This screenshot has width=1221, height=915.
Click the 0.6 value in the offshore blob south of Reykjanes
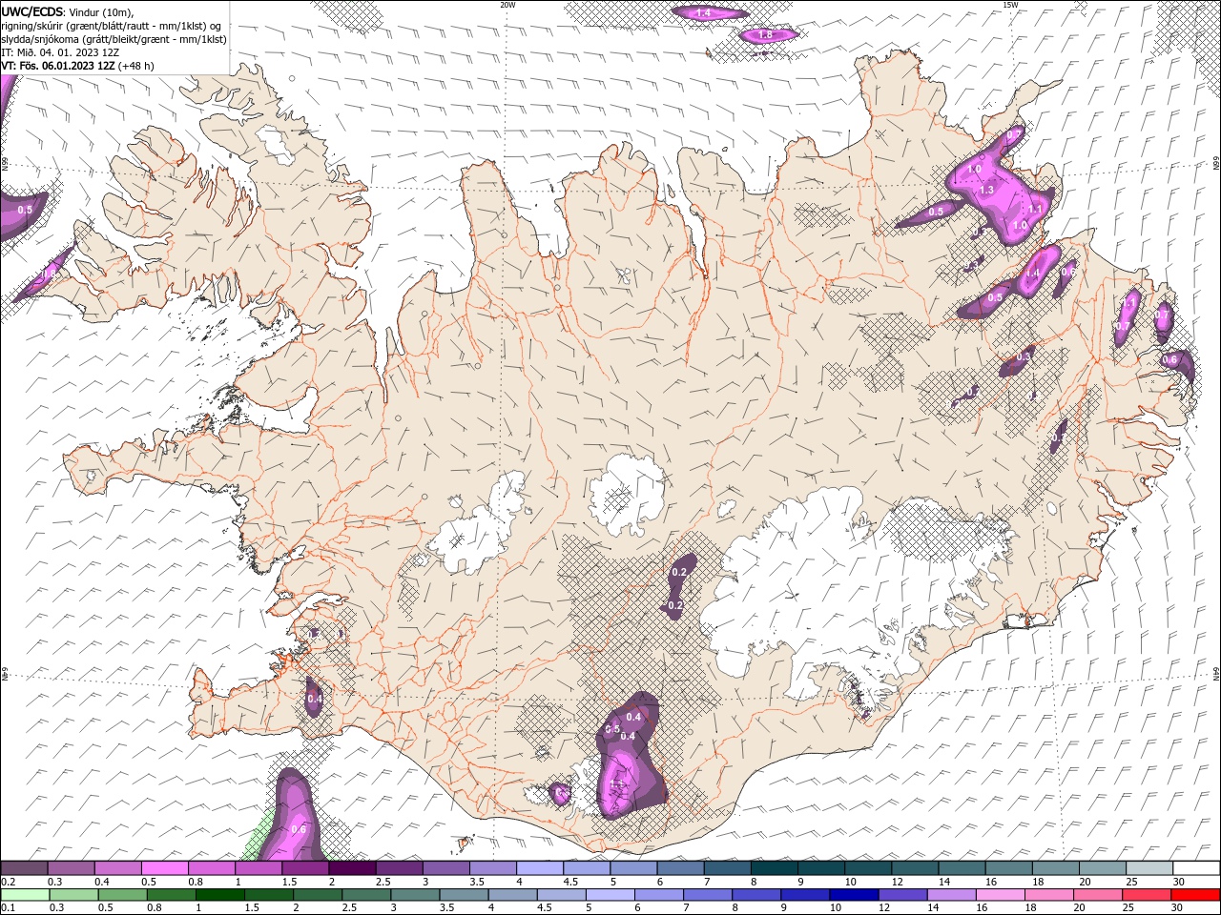pos(299,829)
